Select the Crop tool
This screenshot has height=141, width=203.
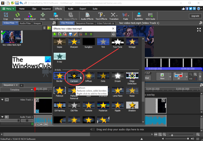click(x=6, y=16)
